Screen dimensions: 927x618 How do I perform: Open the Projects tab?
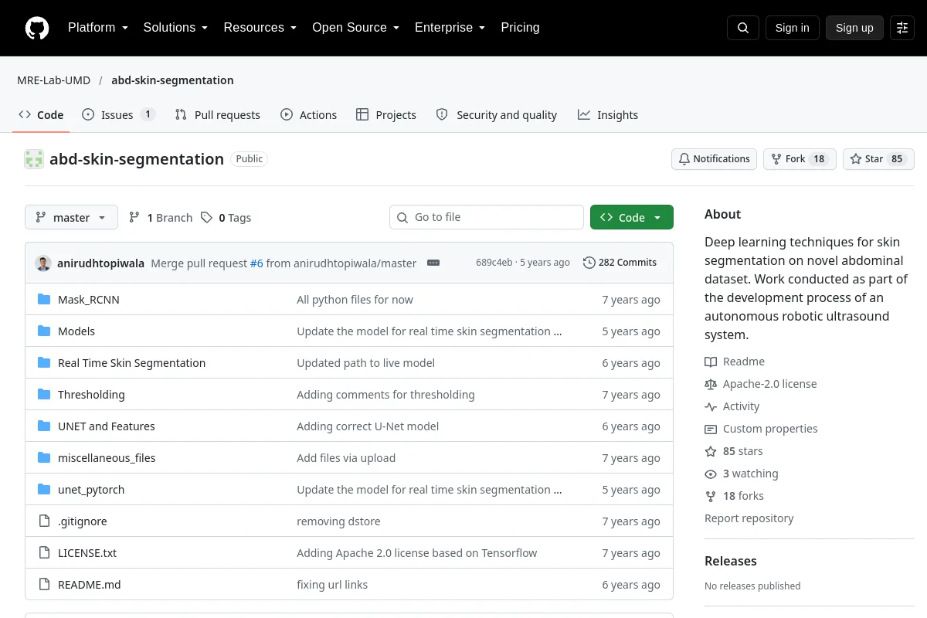[386, 115]
